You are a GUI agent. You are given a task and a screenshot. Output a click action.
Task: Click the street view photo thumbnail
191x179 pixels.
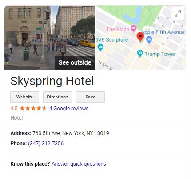point(50,38)
